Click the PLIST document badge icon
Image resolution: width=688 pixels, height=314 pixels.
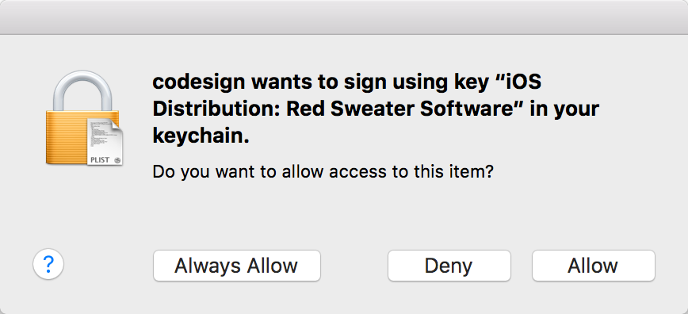click(105, 141)
